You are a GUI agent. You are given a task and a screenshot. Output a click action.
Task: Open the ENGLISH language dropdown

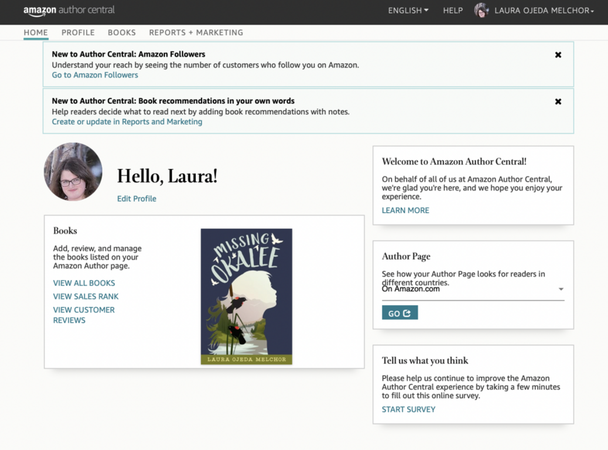pos(408,10)
